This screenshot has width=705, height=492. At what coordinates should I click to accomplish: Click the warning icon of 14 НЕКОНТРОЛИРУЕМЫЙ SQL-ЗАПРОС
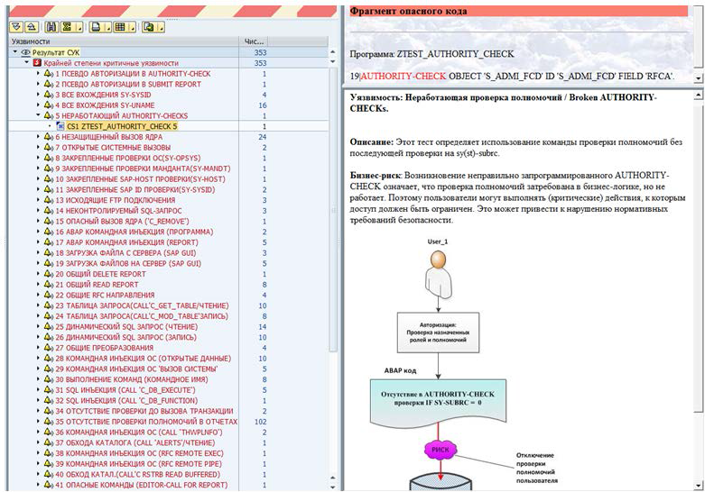tap(49, 210)
